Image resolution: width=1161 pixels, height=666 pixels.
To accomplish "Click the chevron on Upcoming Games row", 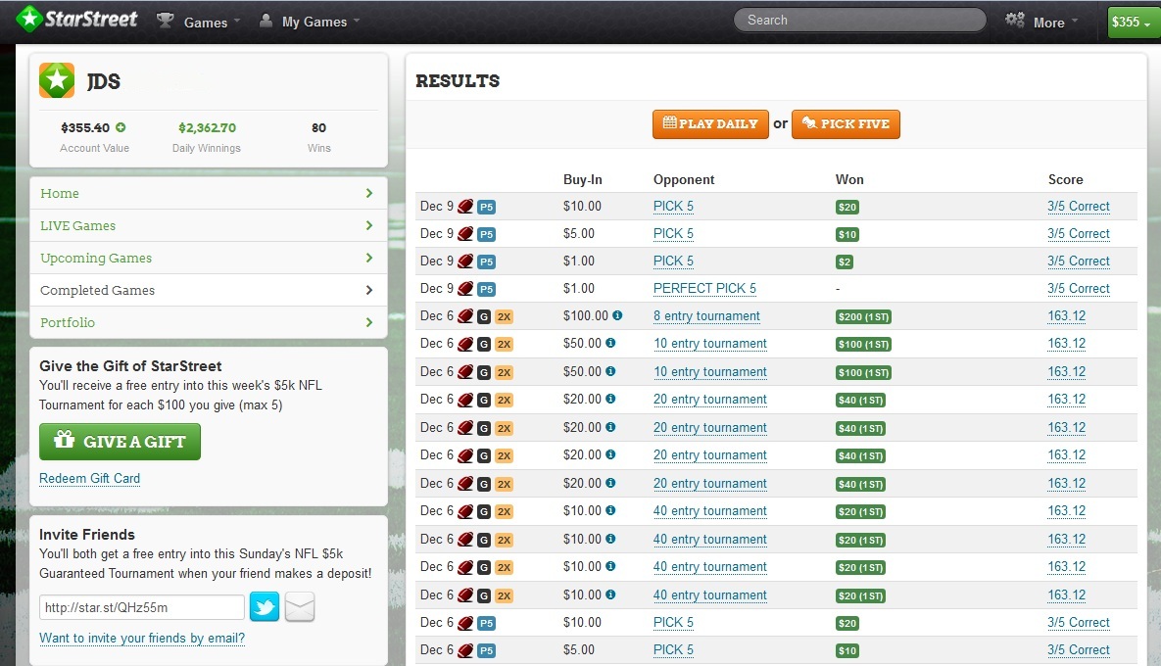I will pyautogui.click(x=368, y=258).
